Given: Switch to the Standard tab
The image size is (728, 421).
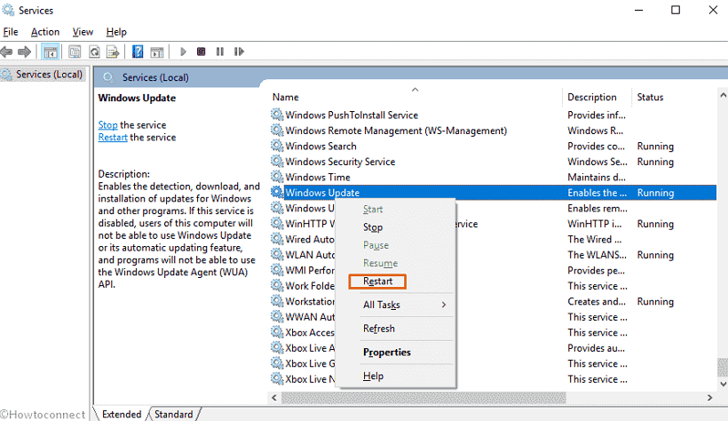Looking at the screenshot, I should point(174,414).
